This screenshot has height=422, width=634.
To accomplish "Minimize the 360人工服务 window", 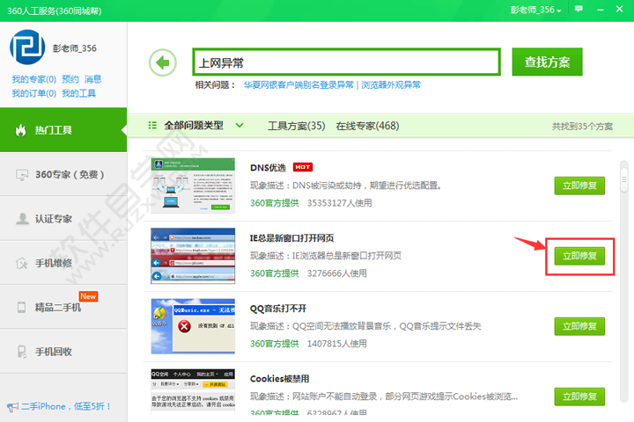I will tap(601, 10).
